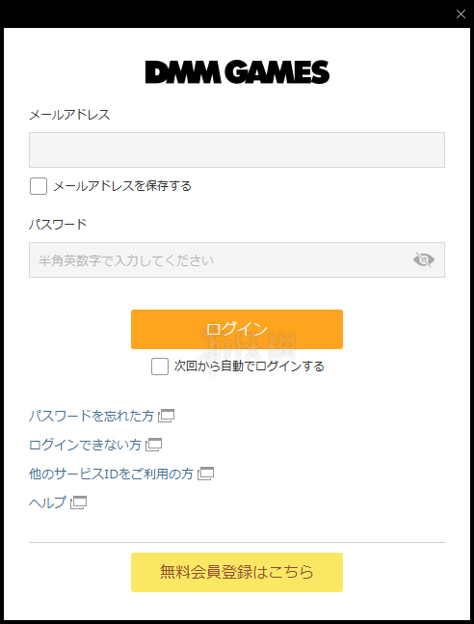Click external window icon beside パスワードを忘れた方

click(167, 417)
